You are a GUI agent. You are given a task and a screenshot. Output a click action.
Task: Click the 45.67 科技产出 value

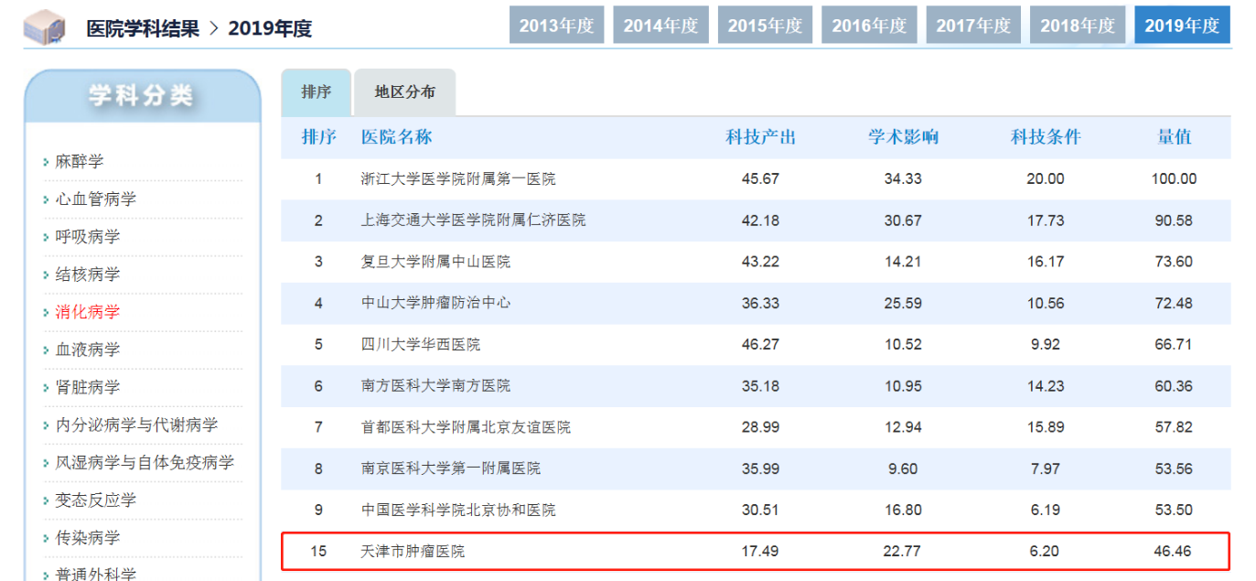[761, 178]
